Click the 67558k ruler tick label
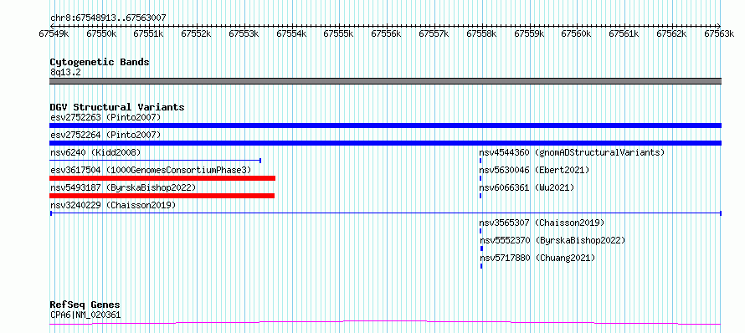Image resolution: width=745 pixels, height=333 pixels. coord(482,34)
